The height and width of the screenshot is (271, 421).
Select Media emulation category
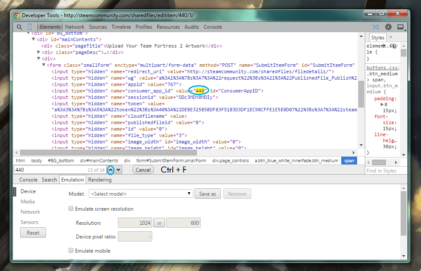click(x=28, y=201)
